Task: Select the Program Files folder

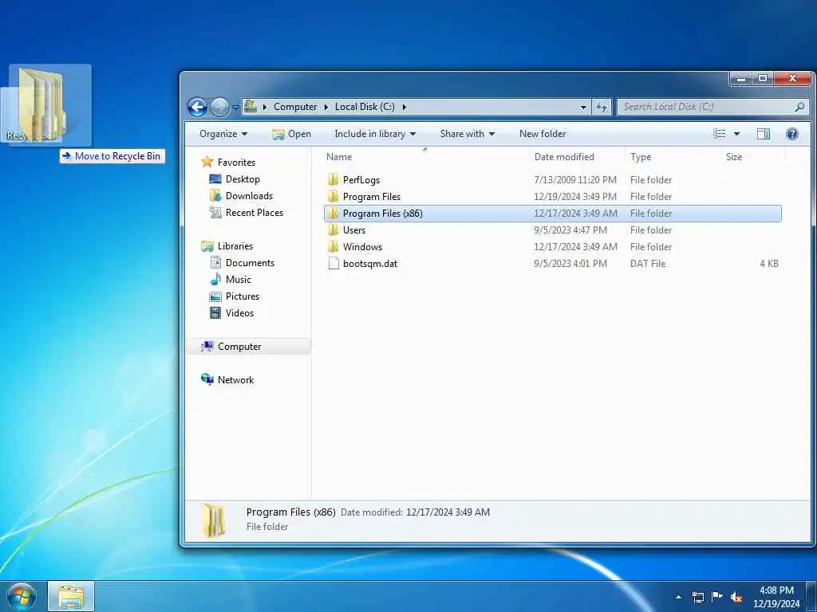Action: click(372, 197)
